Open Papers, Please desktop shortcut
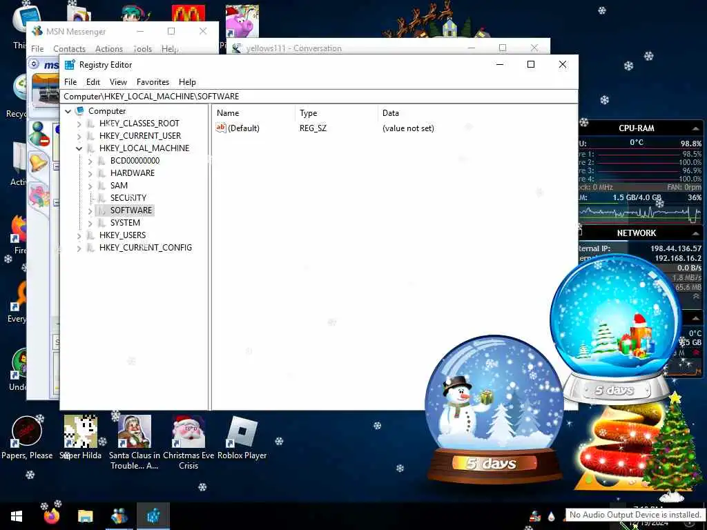 coord(27,438)
